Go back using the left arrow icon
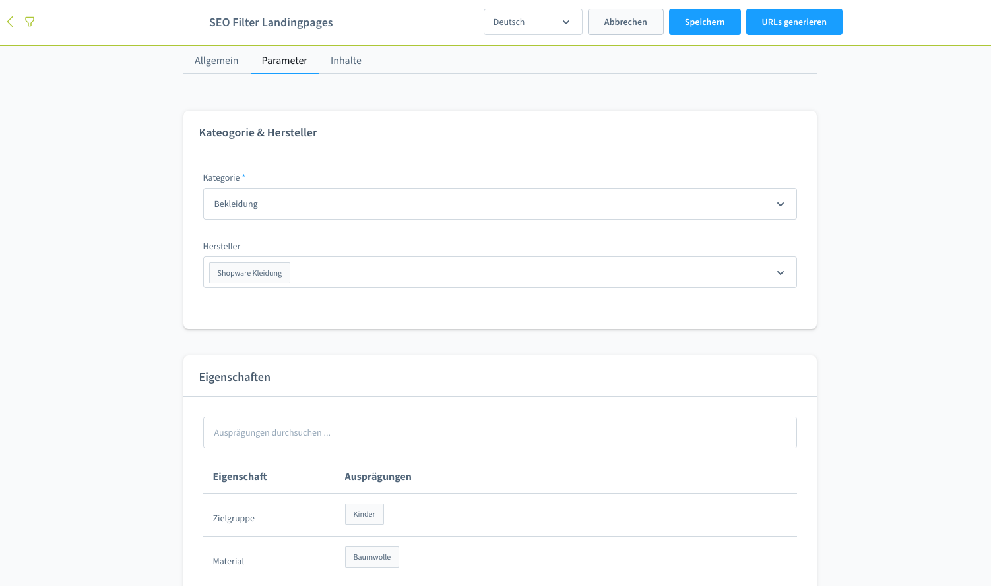Viewport: 991px width, 586px height. [x=10, y=22]
